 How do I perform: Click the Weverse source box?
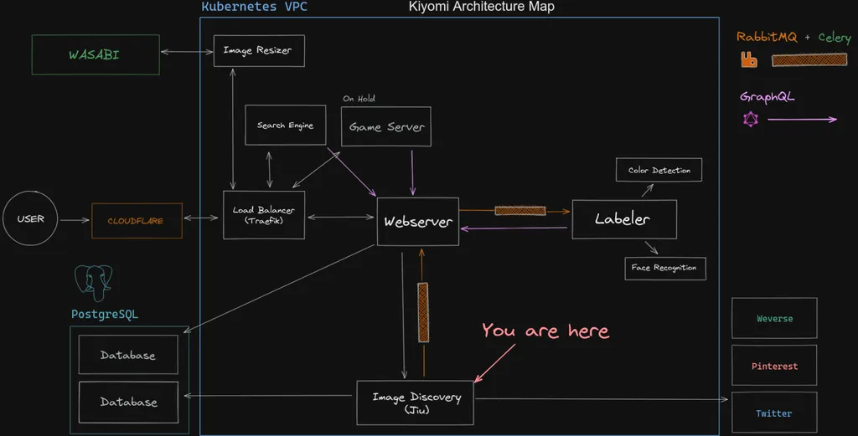pos(774,318)
